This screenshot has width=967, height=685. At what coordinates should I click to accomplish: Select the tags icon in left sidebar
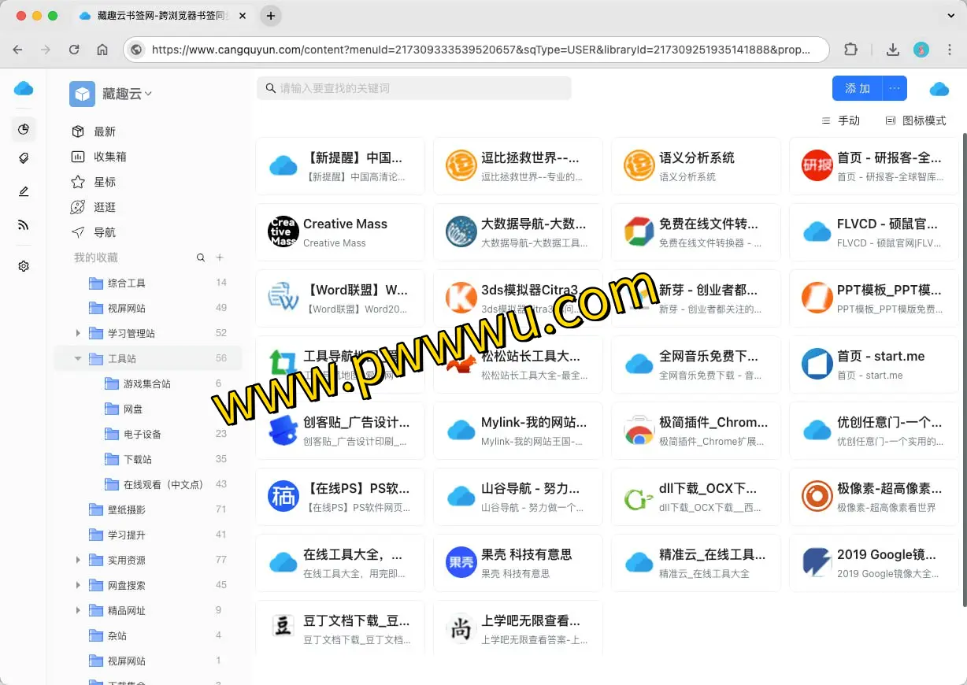coord(24,158)
